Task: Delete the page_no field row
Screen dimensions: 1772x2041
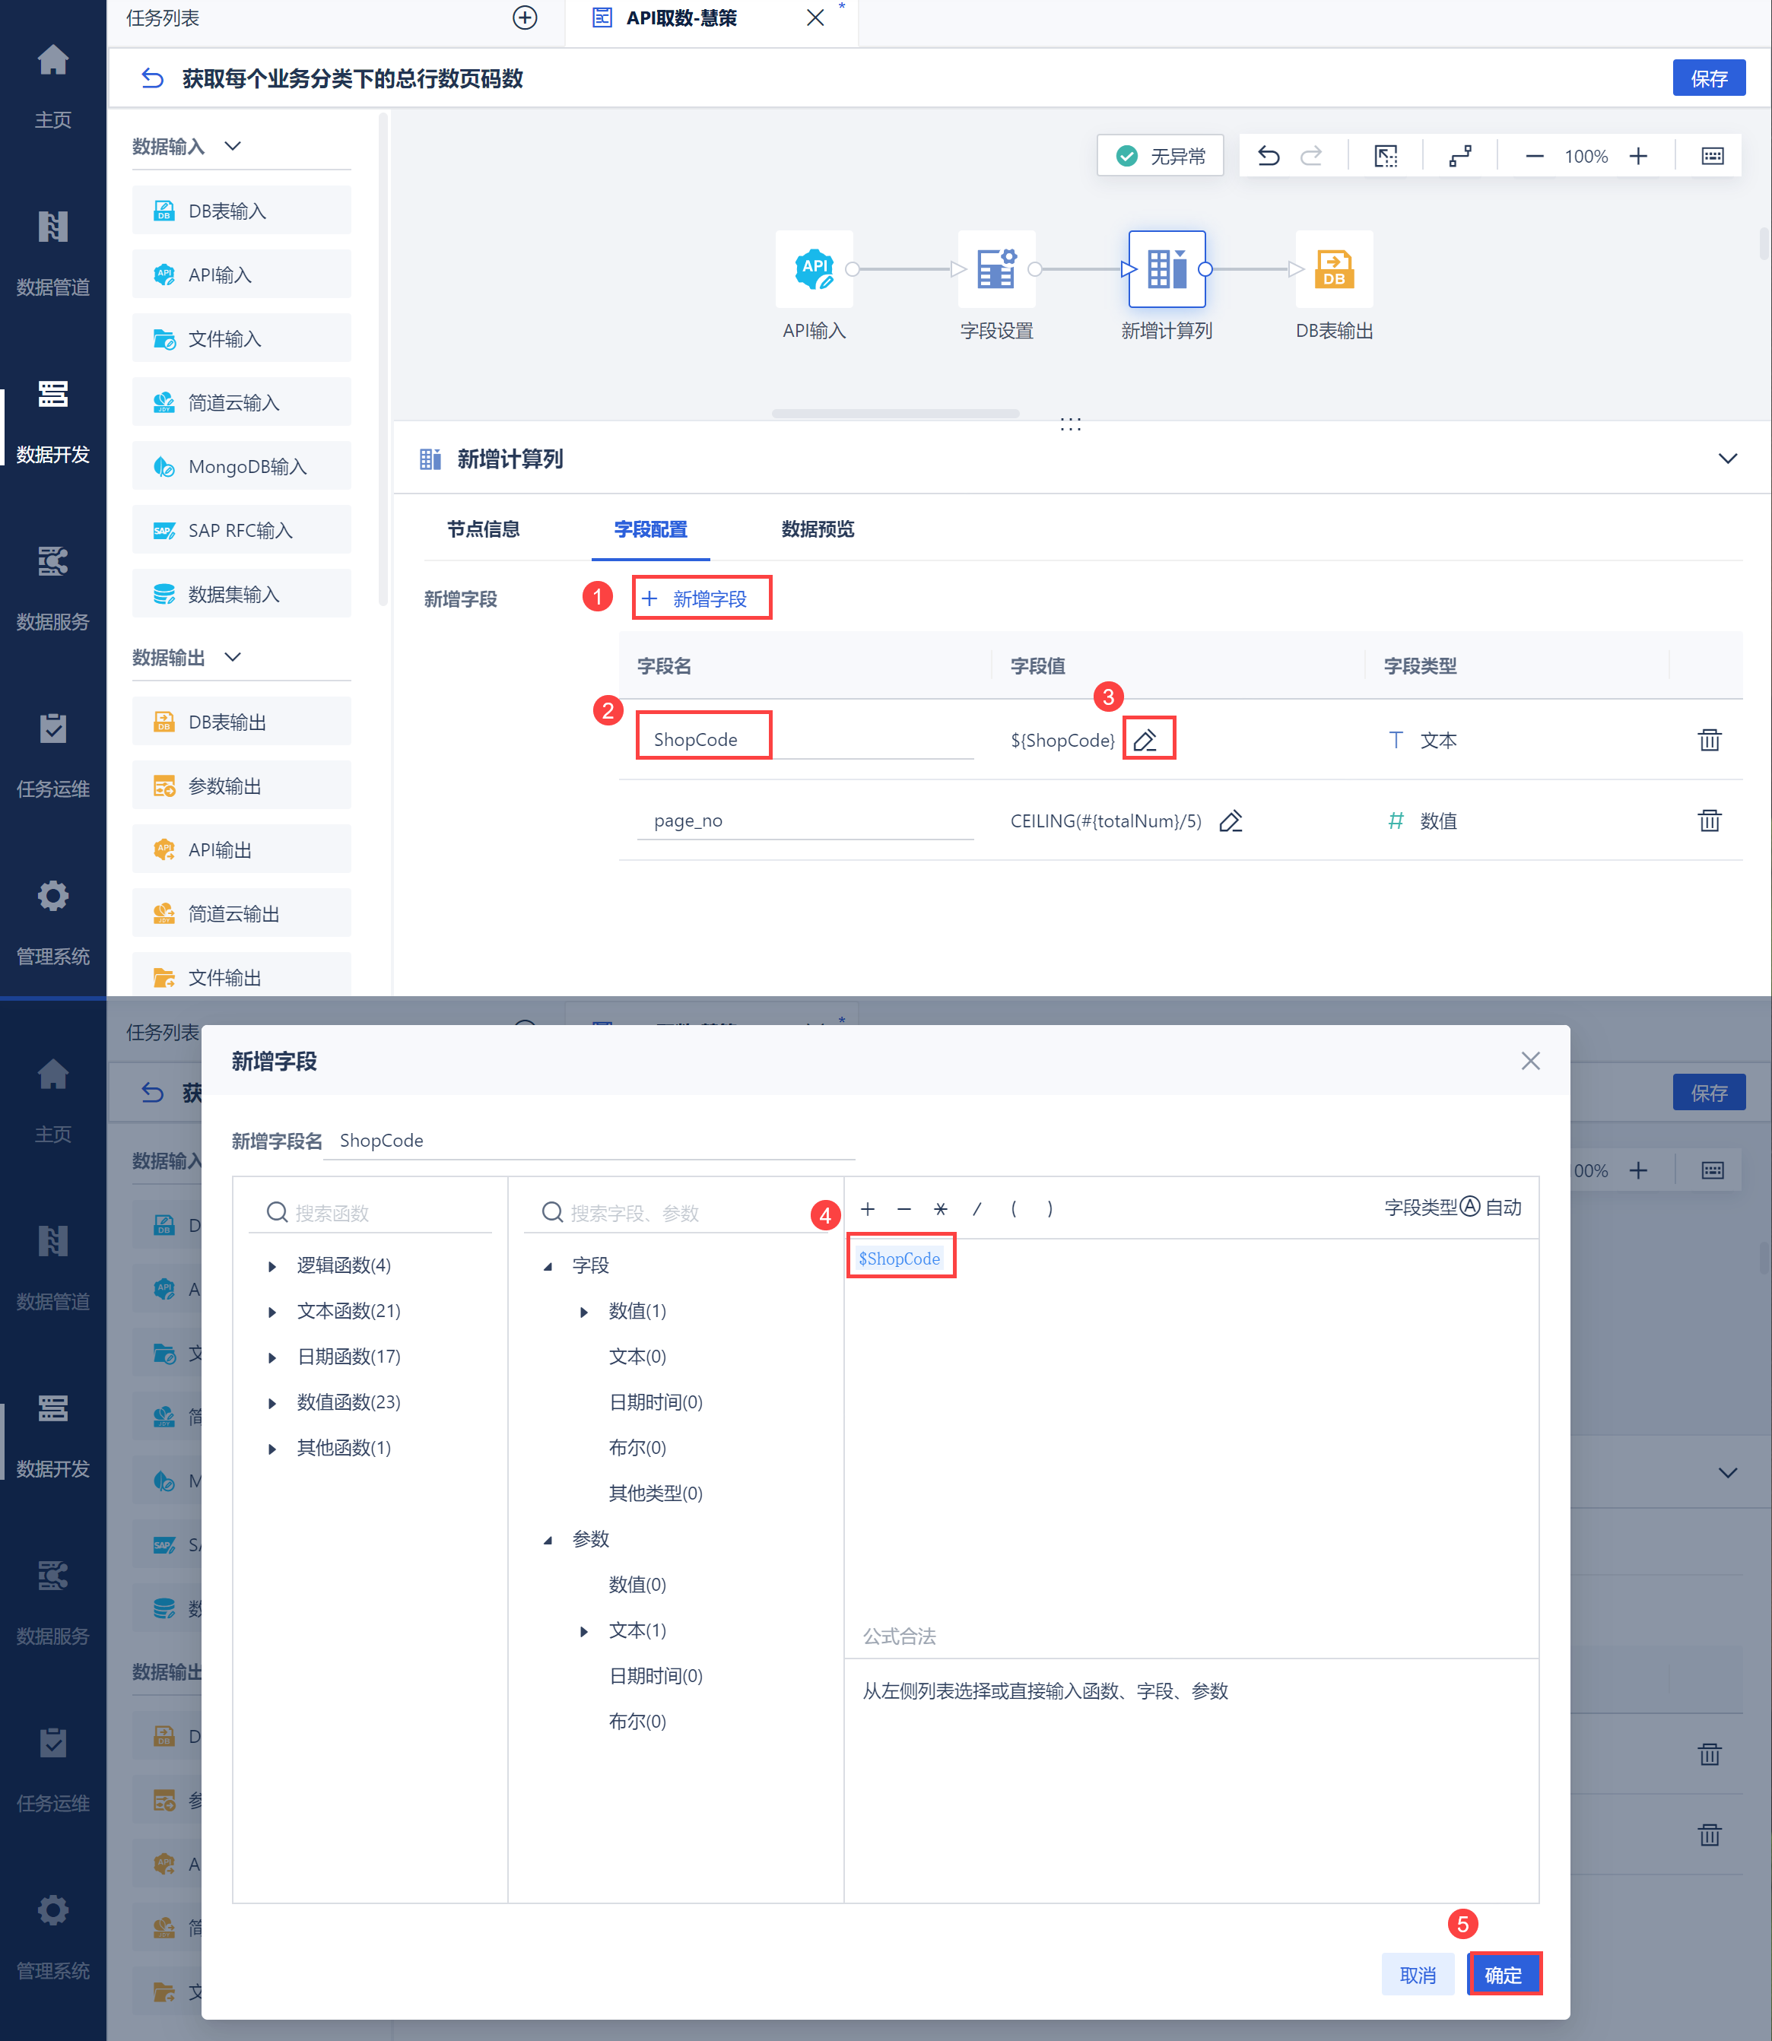Action: point(1709,821)
